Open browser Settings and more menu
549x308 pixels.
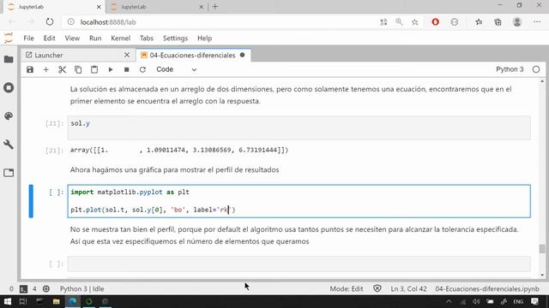click(x=537, y=22)
